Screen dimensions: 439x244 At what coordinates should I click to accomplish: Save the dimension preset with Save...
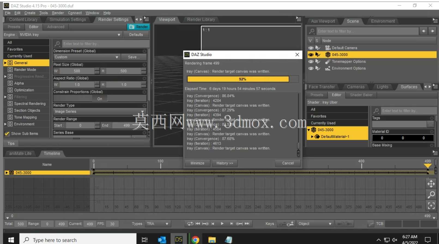pos(134,57)
